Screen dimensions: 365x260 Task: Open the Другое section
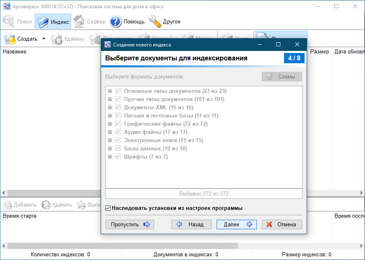[164, 21]
